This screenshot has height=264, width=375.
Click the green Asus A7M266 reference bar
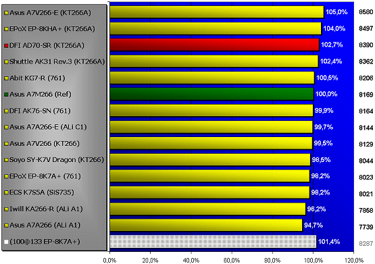click(x=212, y=94)
